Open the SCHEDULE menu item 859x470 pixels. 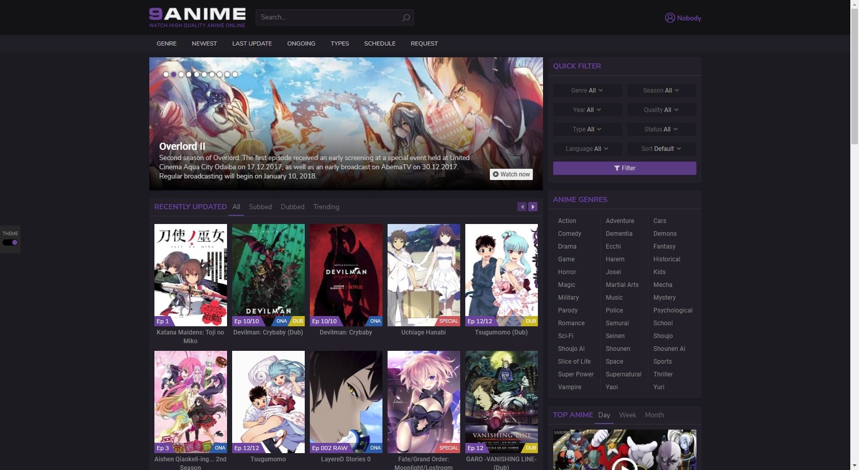(x=379, y=43)
